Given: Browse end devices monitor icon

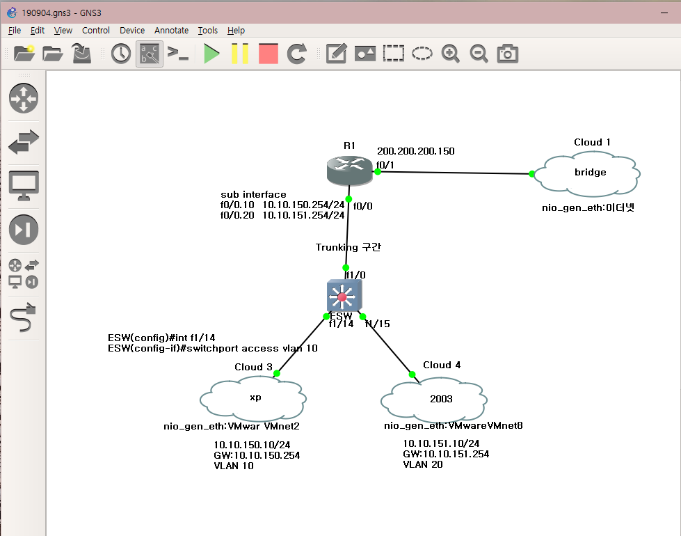Looking at the screenshot, I should [24, 186].
